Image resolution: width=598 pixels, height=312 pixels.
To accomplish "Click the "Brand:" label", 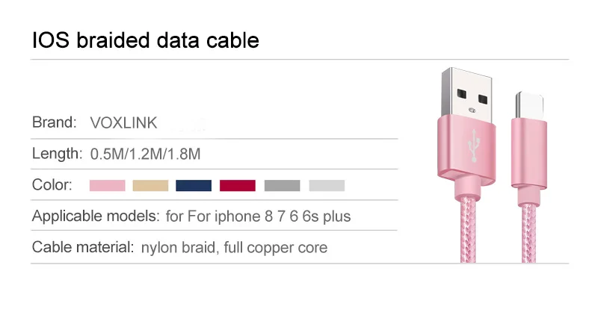I will point(55,122).
